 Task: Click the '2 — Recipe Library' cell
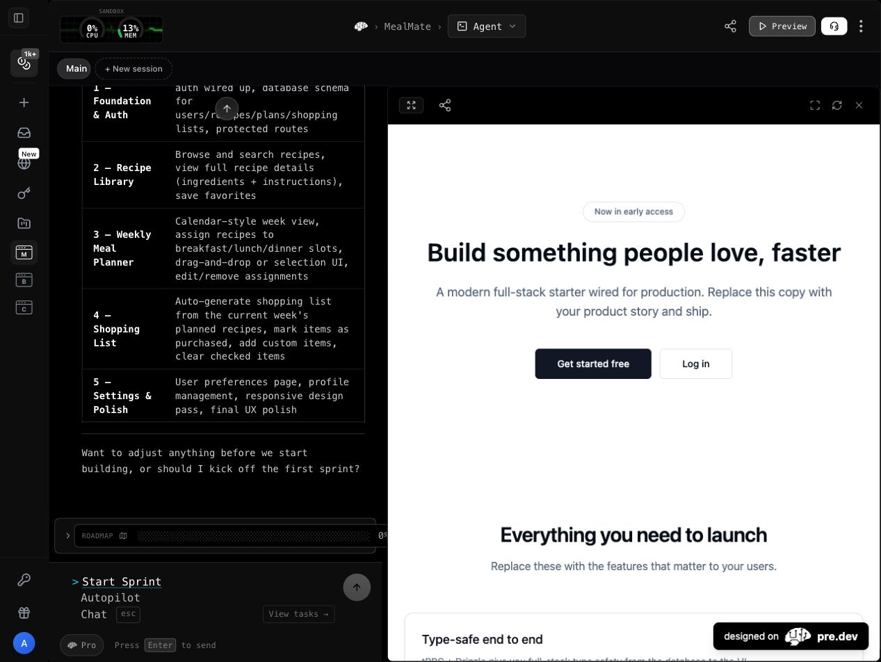[x=122, y=175]
